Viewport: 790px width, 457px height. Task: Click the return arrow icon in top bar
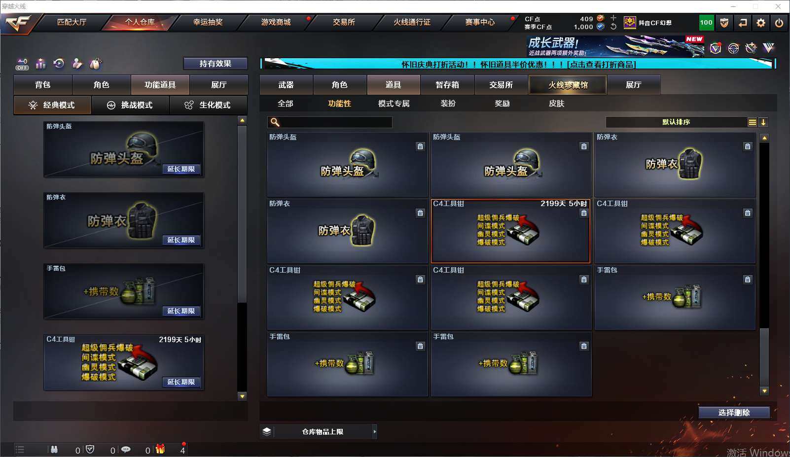(x=743, y=23)
